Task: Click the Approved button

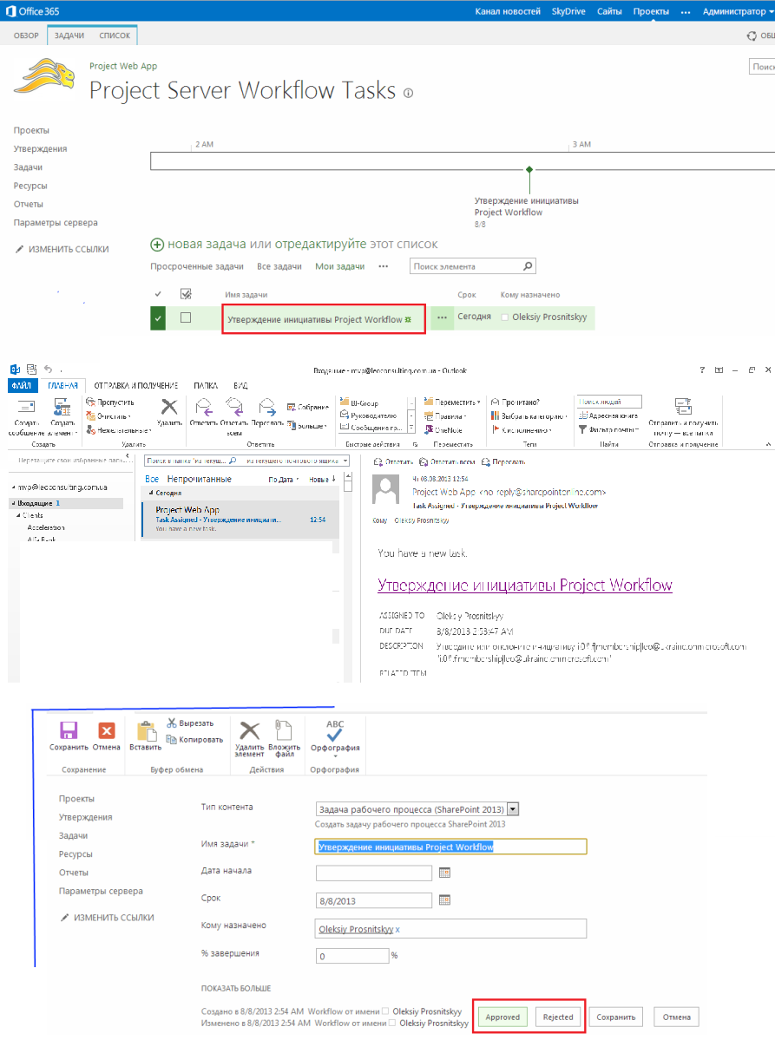Action: pyautogui.click(x=502, y=1017)
